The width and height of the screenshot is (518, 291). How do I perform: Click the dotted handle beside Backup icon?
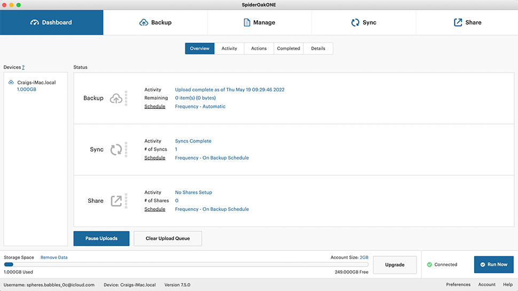126,98
